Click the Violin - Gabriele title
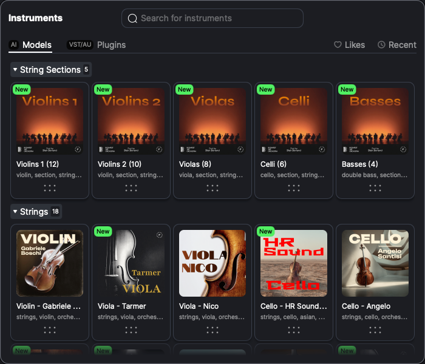This screenshot has width=425, height=364. coord(49,306)
